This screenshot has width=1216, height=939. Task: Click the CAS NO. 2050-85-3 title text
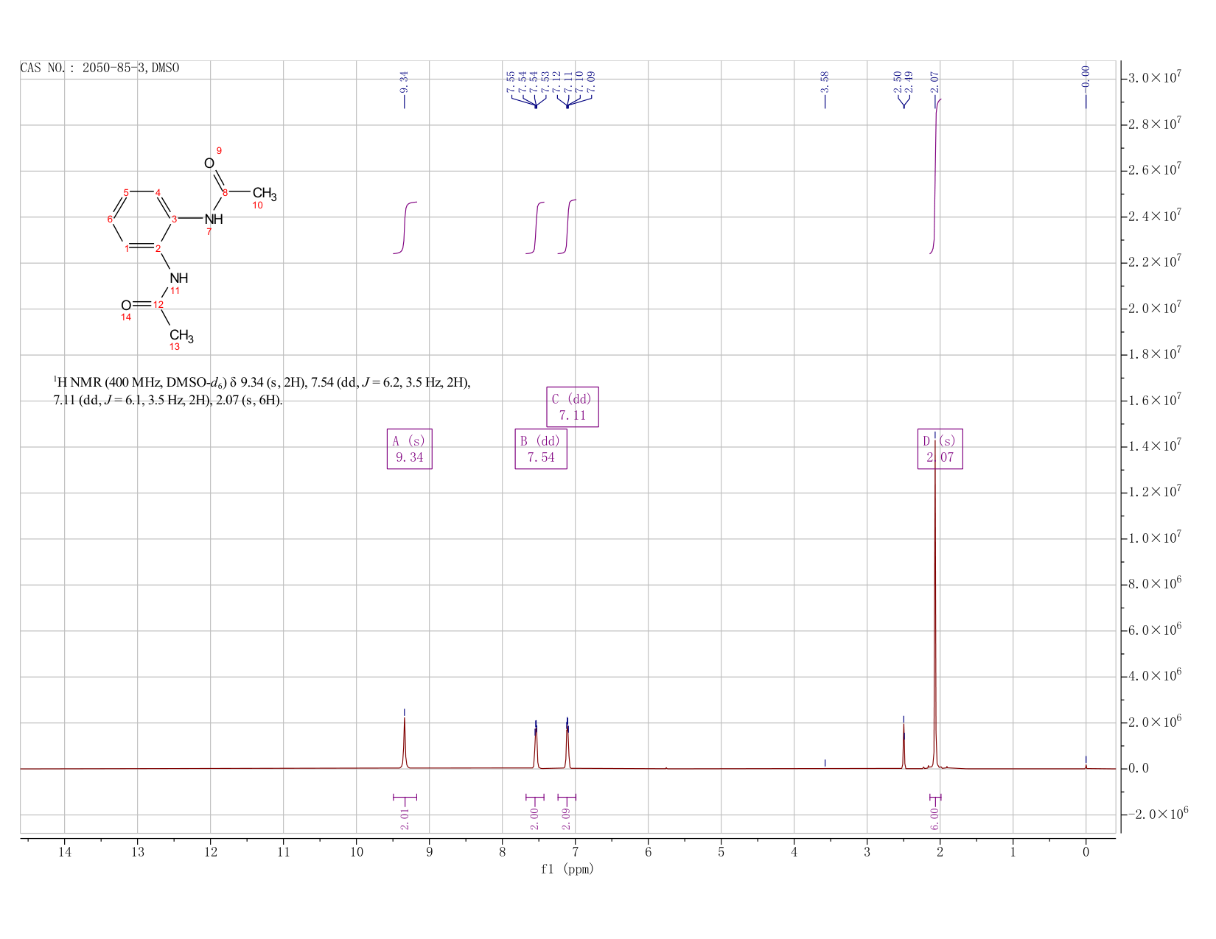100,68
